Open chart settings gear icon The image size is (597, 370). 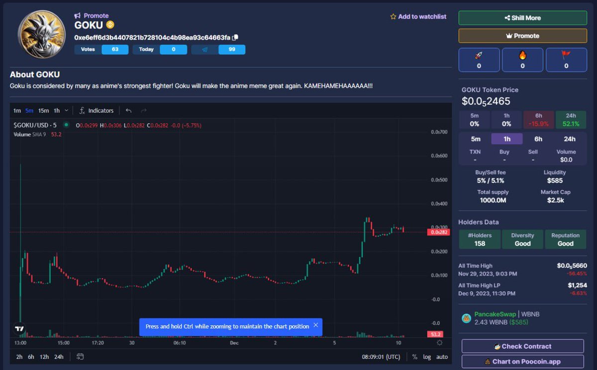[x=439, y=343]
